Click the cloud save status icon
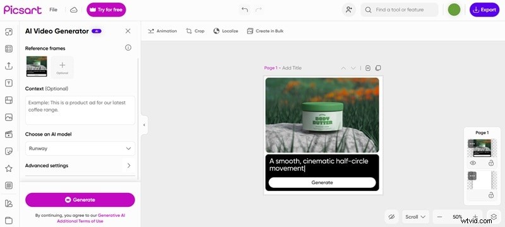The height and width of the screenshot is (227, 505). pyautogui.click(x=74, y=10)
